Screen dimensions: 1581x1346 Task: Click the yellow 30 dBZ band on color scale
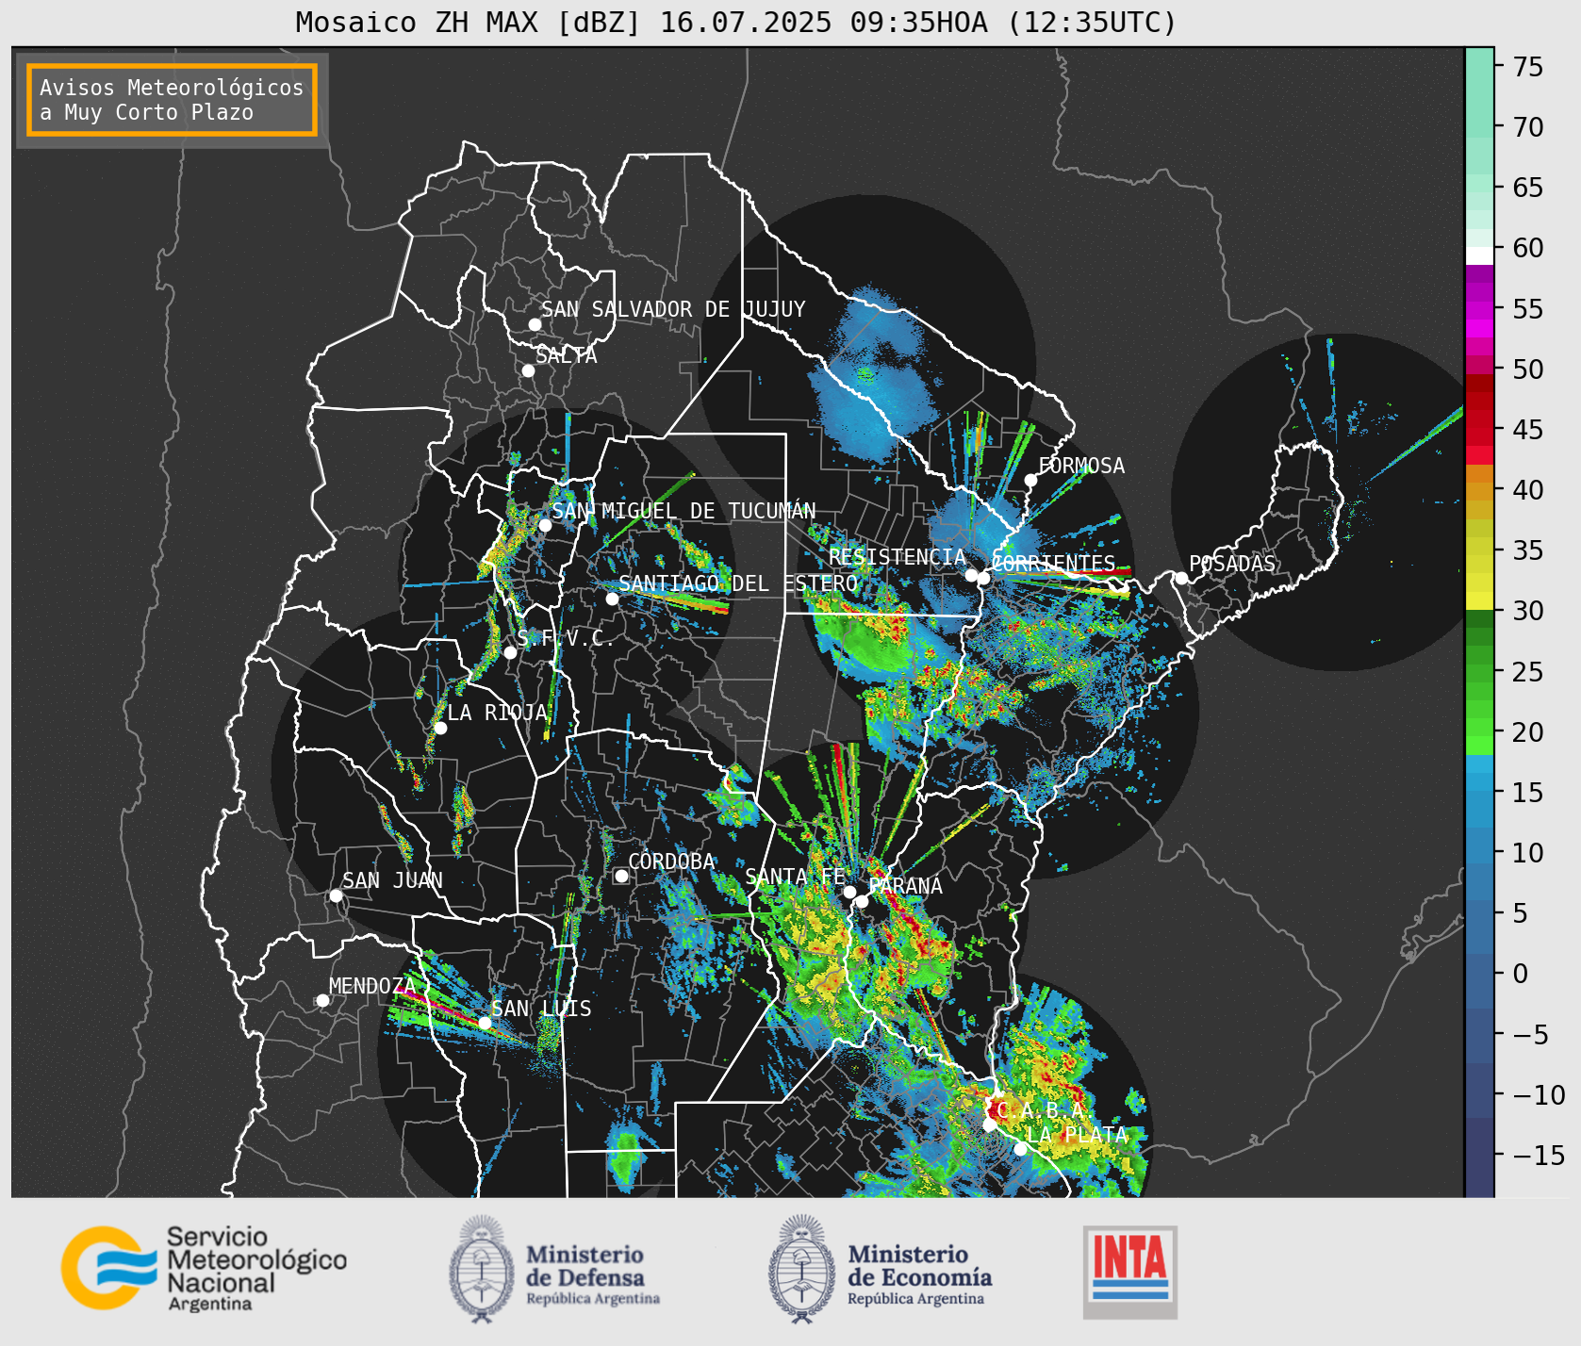1479,600
